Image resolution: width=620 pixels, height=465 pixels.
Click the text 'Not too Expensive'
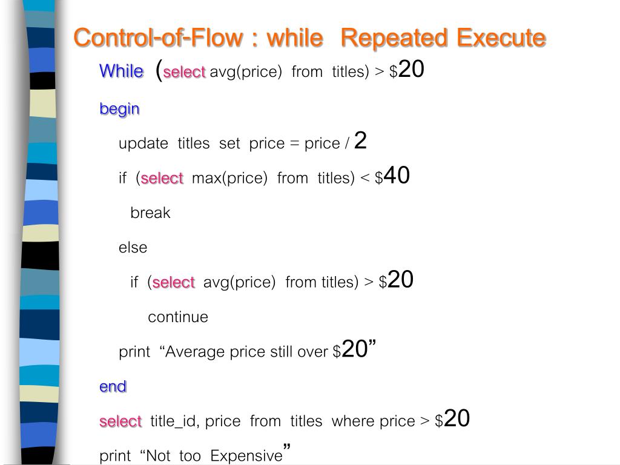tap(214, 455)
